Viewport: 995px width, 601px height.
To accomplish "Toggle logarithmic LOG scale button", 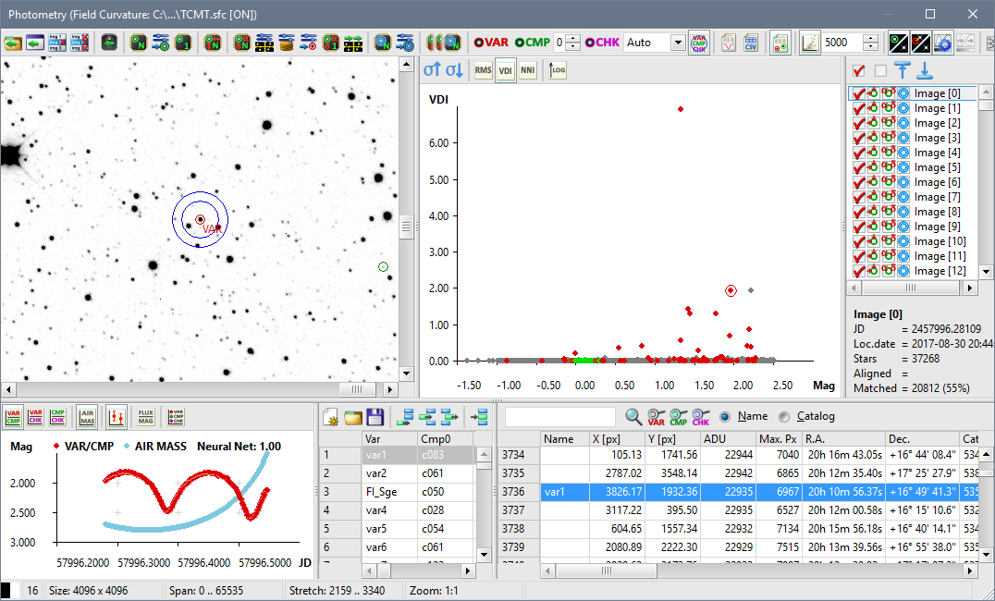I will 558,70.
